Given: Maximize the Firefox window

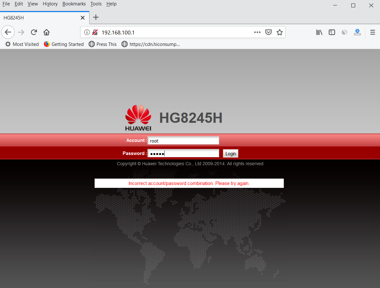Looking at the screenshot, I should [353, 5].
